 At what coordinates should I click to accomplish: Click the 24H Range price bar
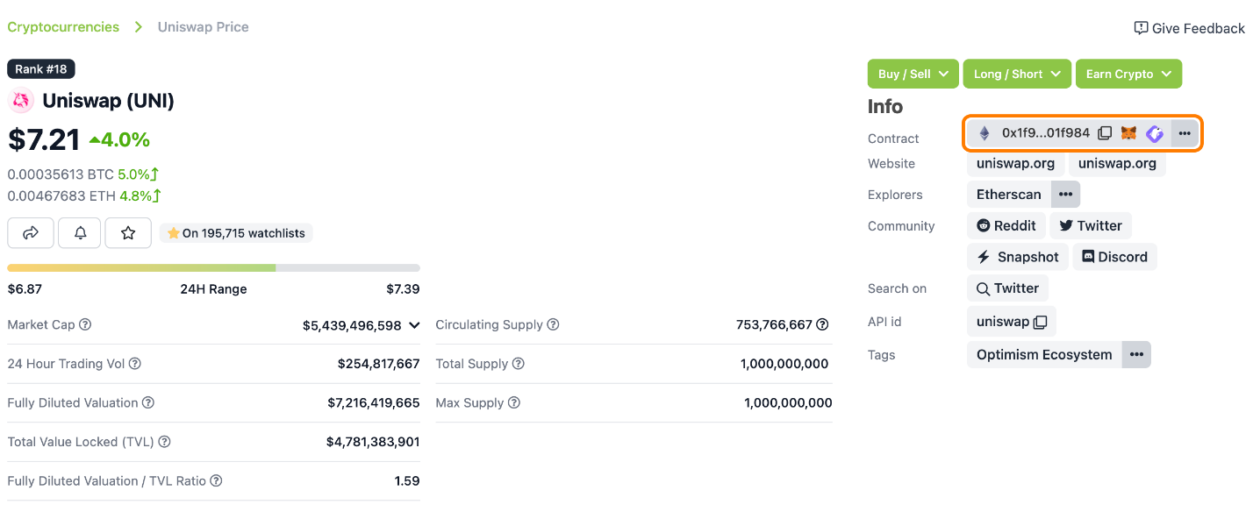pyautogui.click(x=213, y=267)
